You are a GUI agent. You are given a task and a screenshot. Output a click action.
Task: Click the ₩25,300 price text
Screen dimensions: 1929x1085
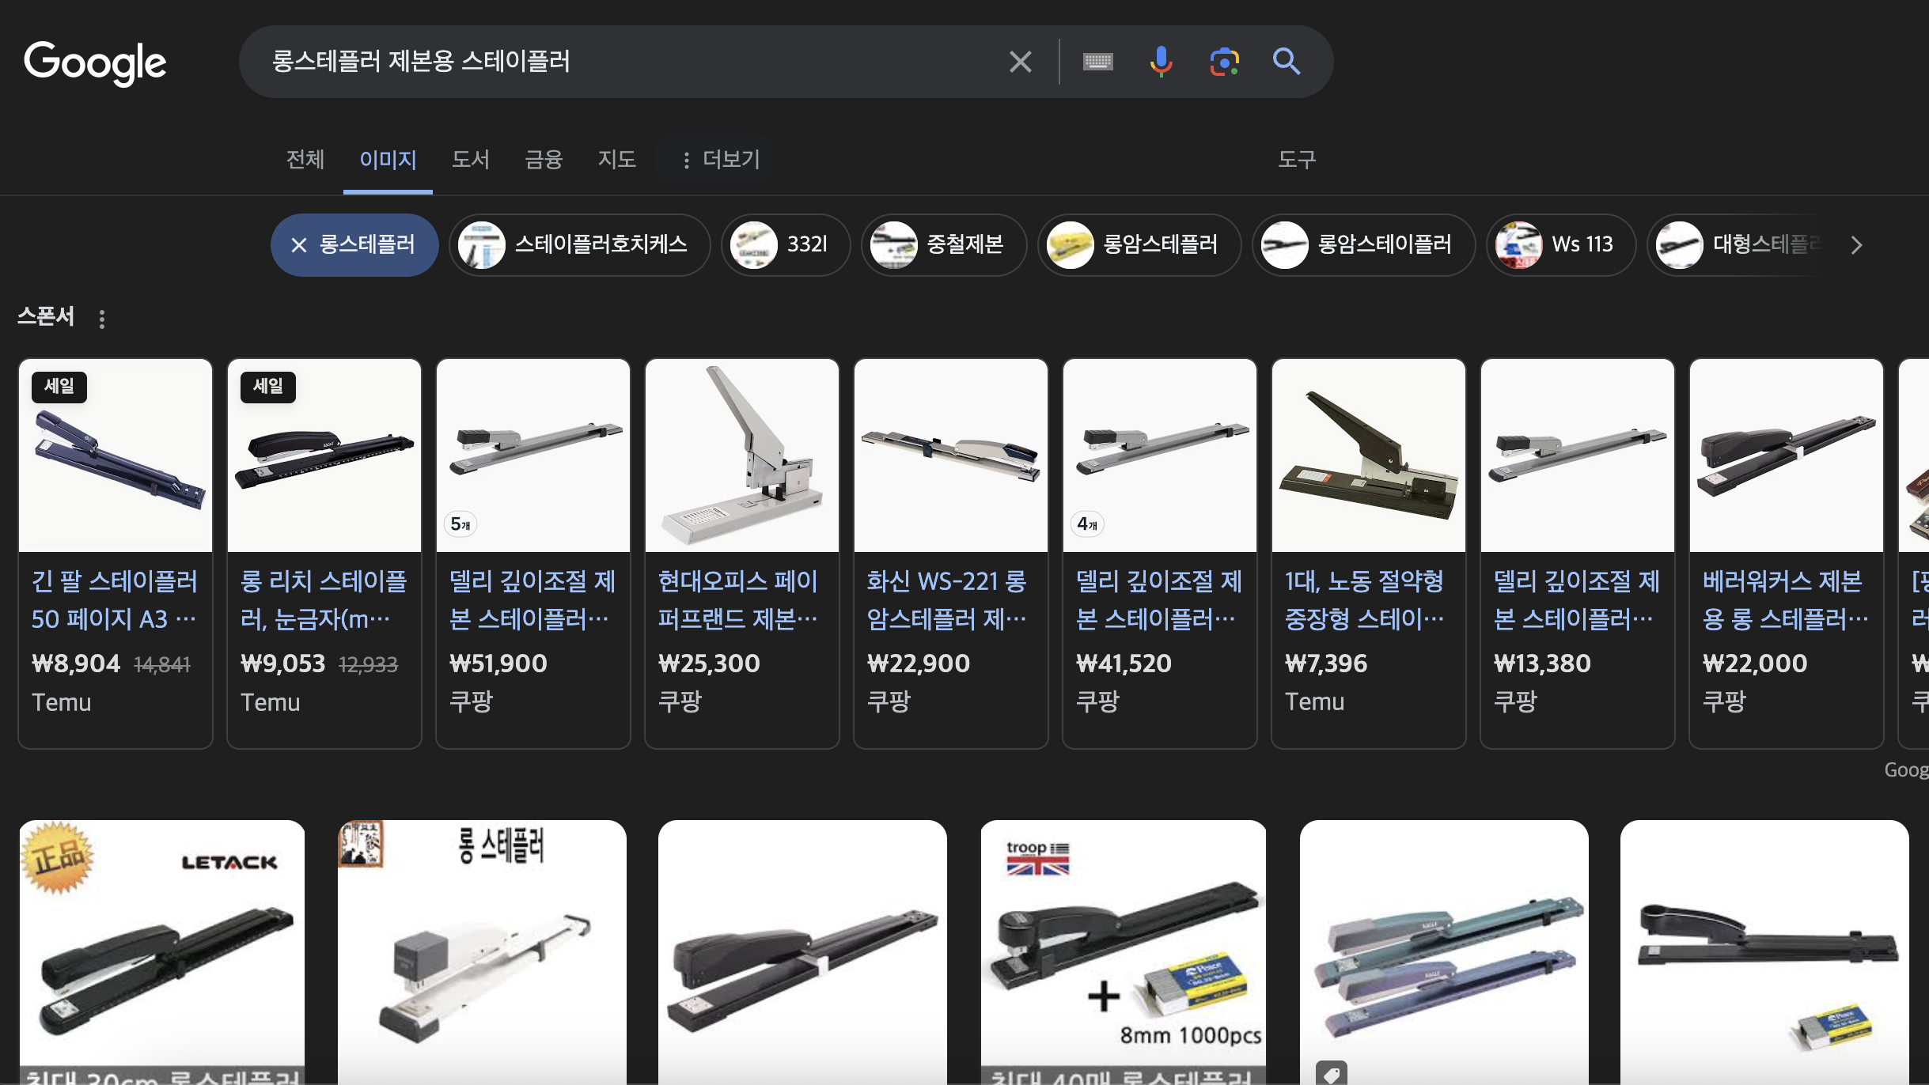click(709, 663)
